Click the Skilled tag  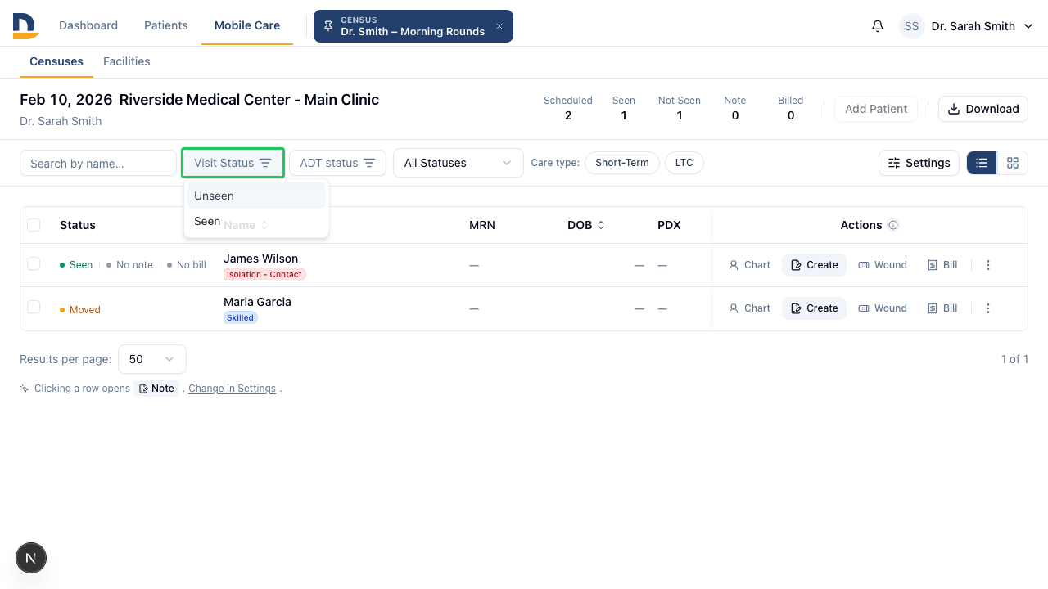(x=241, y=317)
